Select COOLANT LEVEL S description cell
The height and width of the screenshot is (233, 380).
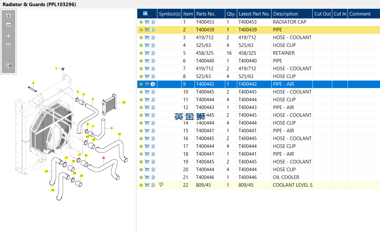292,185
